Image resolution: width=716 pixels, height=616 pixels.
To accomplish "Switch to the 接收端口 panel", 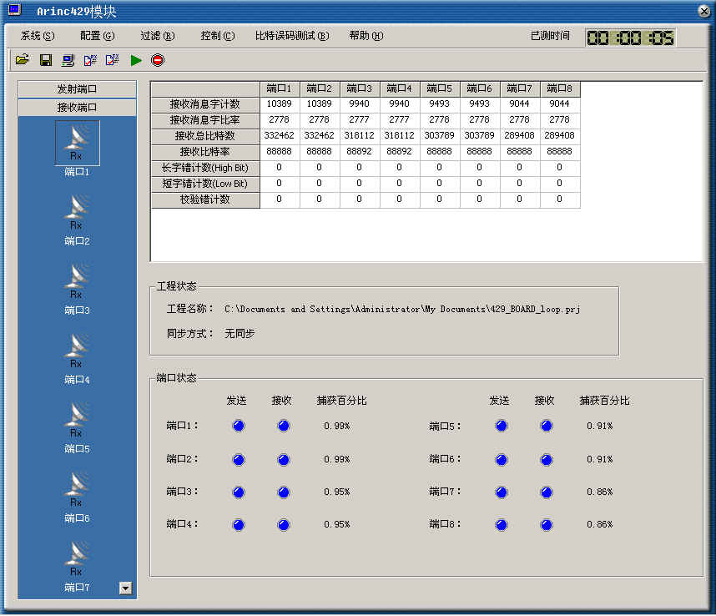I will click(77, 108).
